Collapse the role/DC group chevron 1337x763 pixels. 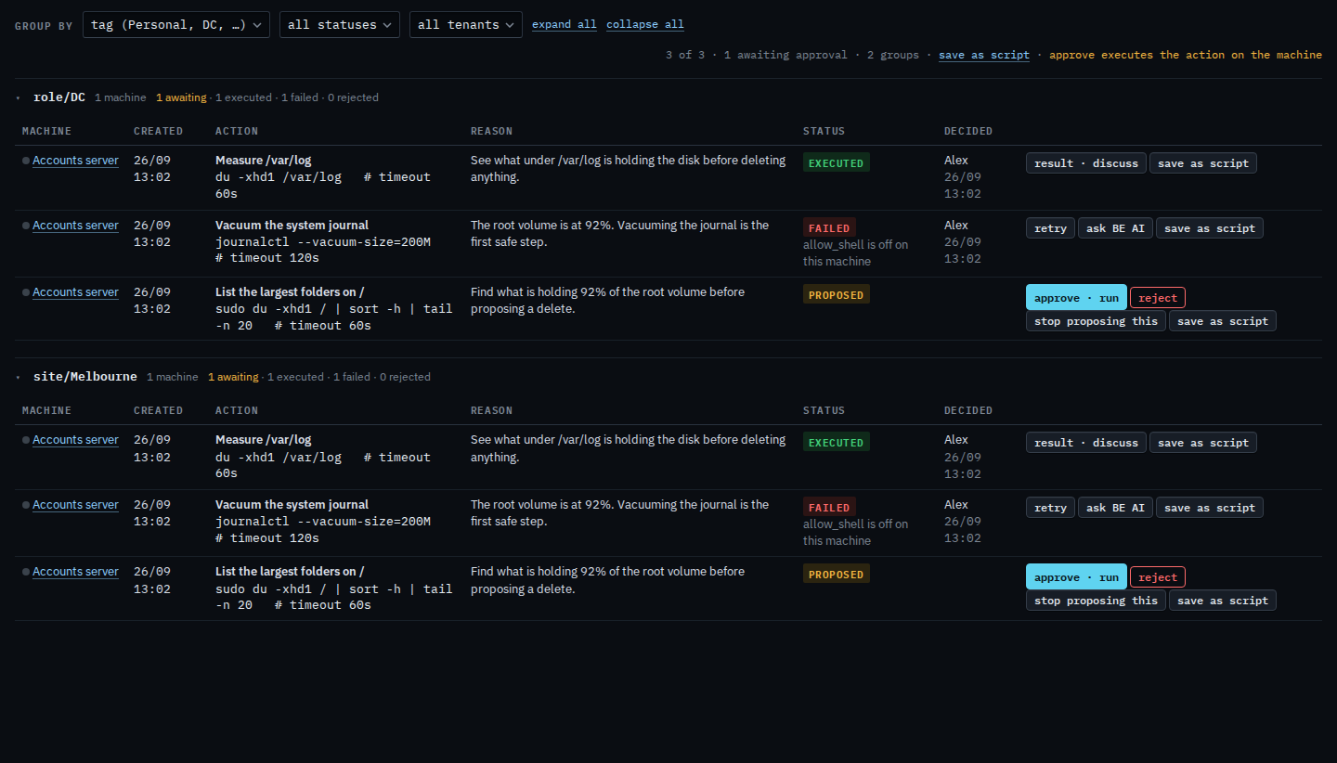pyautogui.click(x=18, y=97)
